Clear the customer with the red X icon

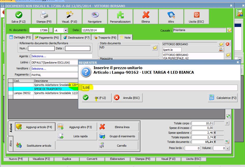click(227, 44)
